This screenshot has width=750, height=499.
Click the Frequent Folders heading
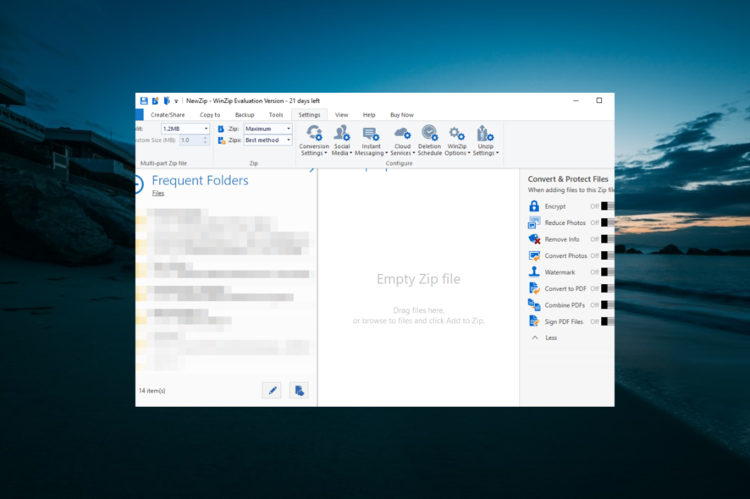200,180
